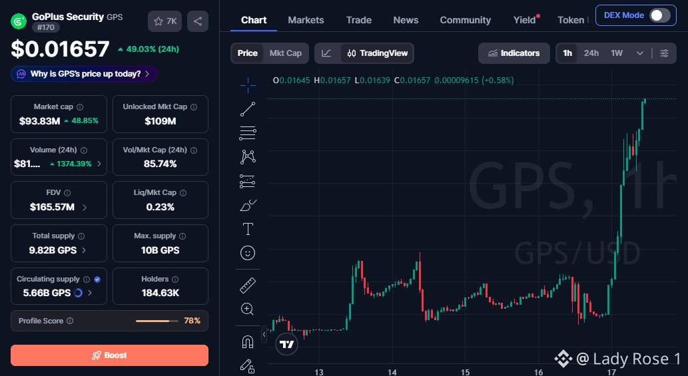This screenshot has width=688, height=376.
Task: Expand FDV details chevron
Action: (x=84, y=207)
